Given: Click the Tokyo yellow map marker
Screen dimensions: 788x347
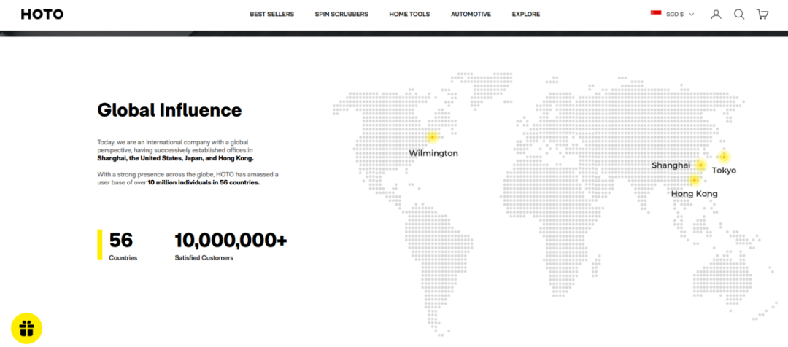Looking at the screenshot, I should coord(724,157).
